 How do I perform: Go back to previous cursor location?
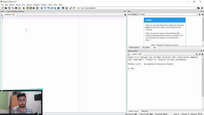coord(79,8)
